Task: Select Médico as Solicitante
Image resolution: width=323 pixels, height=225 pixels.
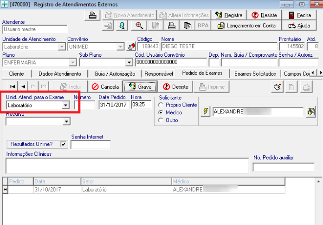Action: tap(161, 112)
